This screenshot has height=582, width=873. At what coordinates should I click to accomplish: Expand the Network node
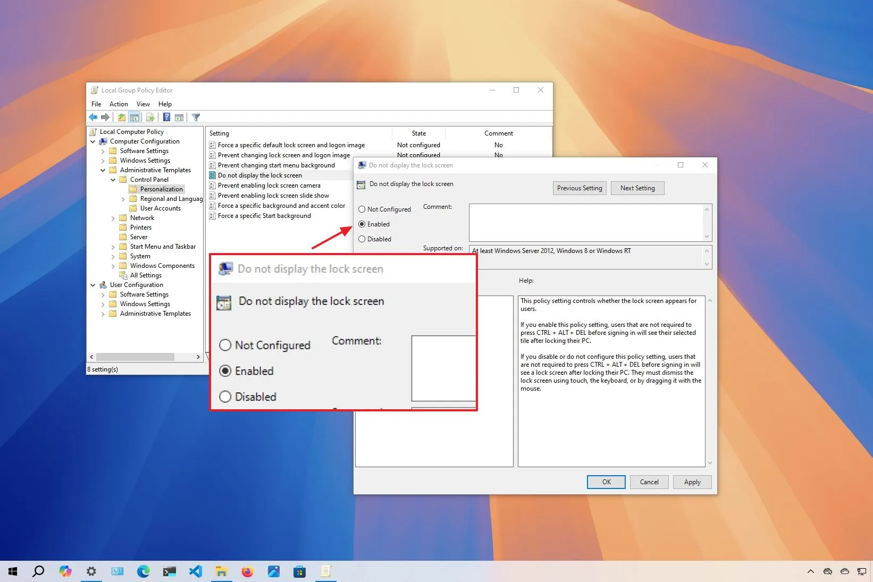point(113,218)
